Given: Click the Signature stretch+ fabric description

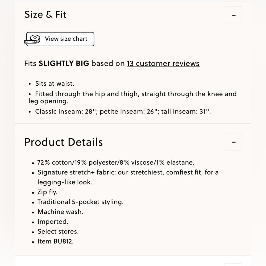Looking at the screenshot, I should tap(128, 177).
